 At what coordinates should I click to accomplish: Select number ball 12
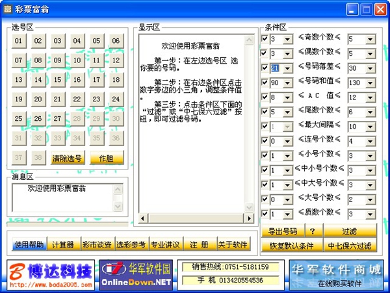point(96,61)
